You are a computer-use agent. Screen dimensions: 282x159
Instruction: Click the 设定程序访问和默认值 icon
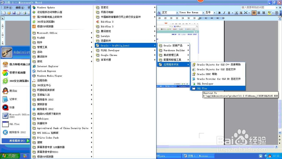point(34,12)
